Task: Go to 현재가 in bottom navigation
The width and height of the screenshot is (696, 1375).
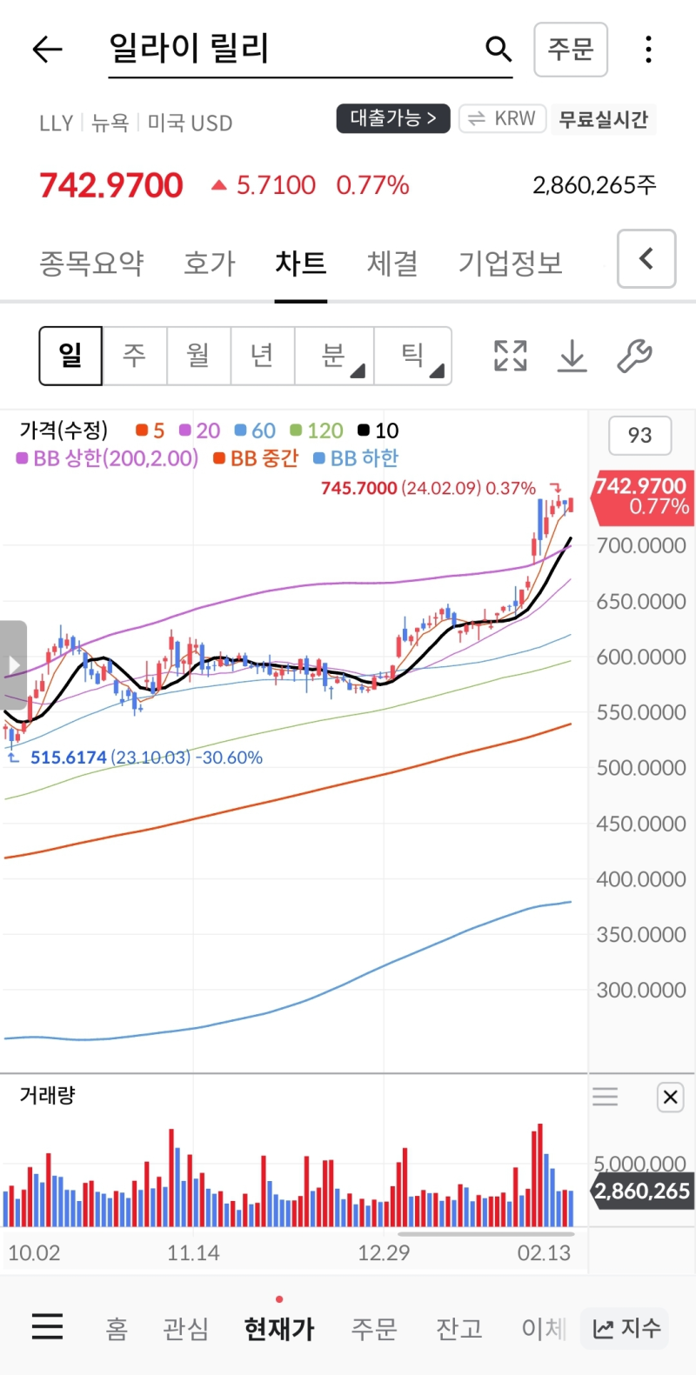Action: [x=279, y=1328]
